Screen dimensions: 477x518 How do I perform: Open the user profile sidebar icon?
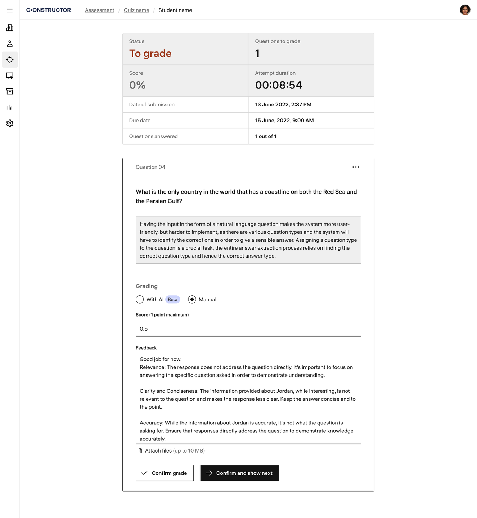[10, 44]
